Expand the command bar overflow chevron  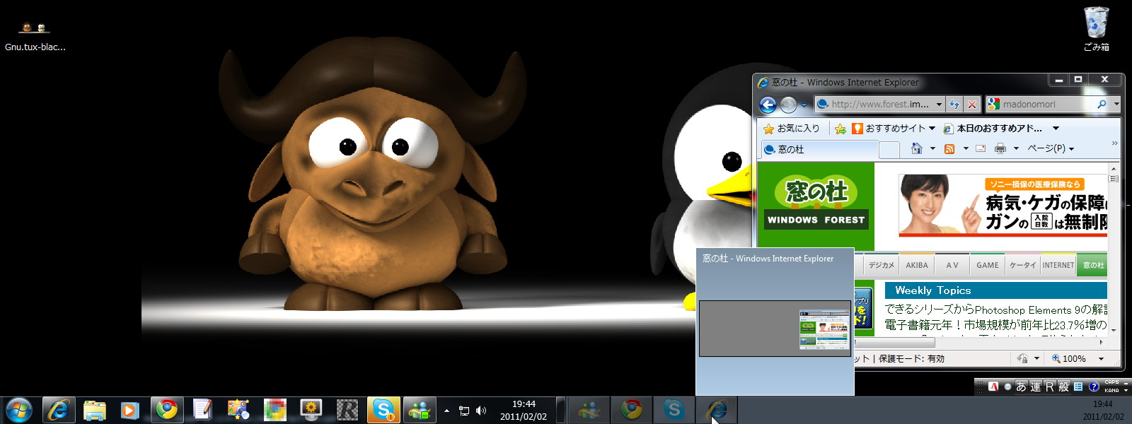pyautogui.click(x=1114, y=143)
